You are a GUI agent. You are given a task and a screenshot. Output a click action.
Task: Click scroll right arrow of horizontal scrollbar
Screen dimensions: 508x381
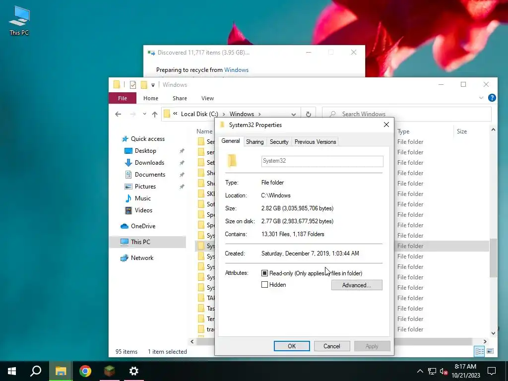click(x=485, y=341)
